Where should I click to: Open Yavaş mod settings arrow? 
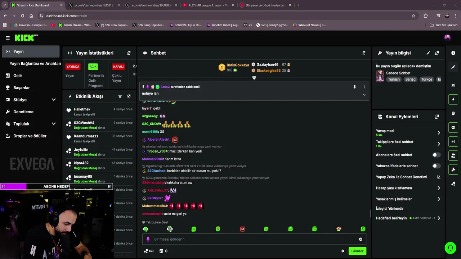point(439,133)
